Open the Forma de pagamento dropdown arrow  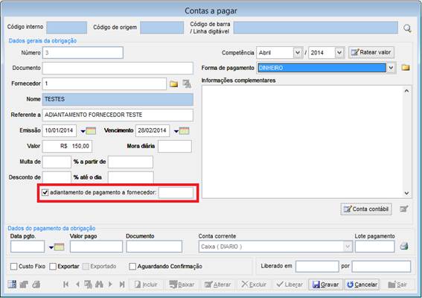tap(391, 68)
